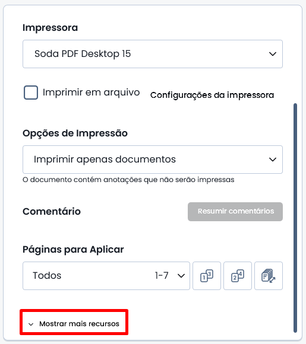The height and width of the screenshot is (344, 306).
Task: Open the Impressora dropdown showing Soda PDF Desktop 15
Action: 153,54
